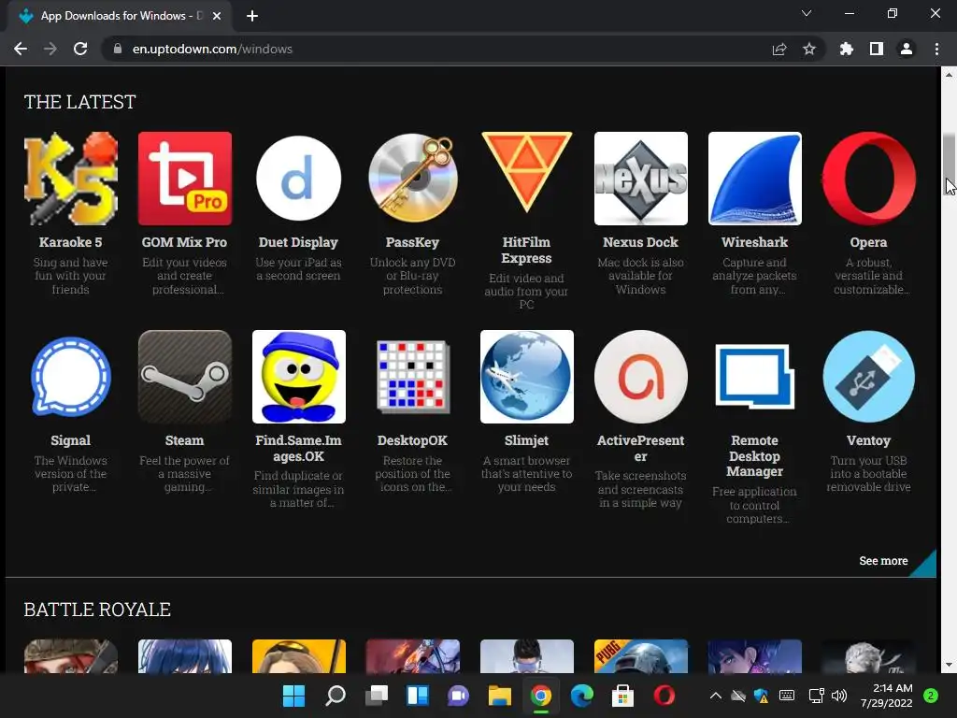Open the Remote Desktop Manager icon
Screen dimensions: 957x718
tap(755, 376)
